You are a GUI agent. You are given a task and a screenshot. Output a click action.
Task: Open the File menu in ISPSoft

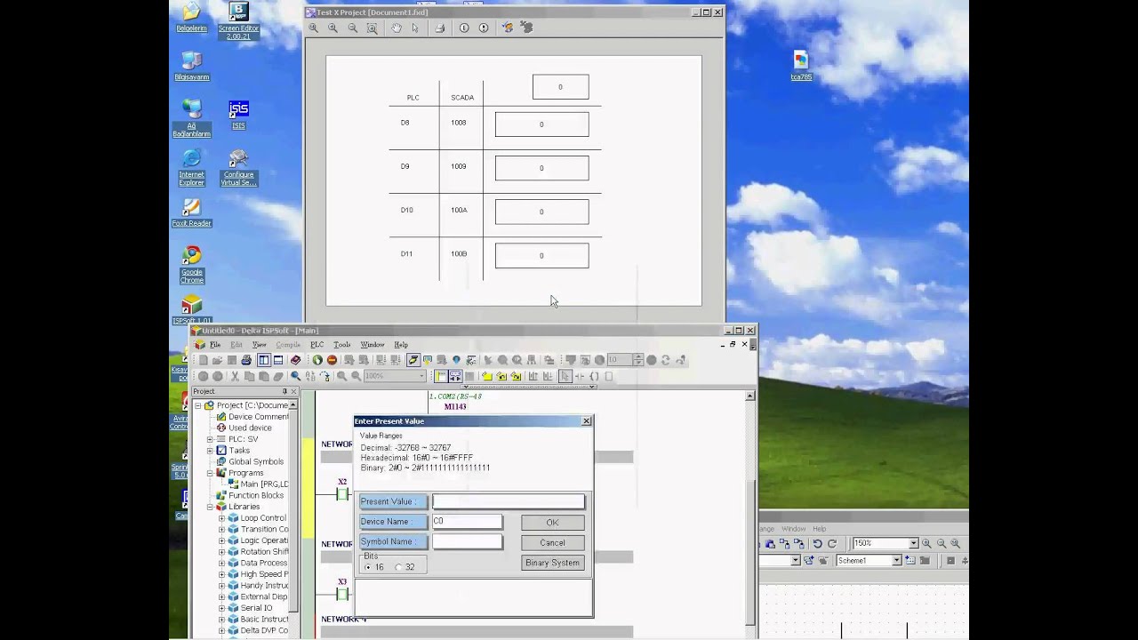(215, 345)
